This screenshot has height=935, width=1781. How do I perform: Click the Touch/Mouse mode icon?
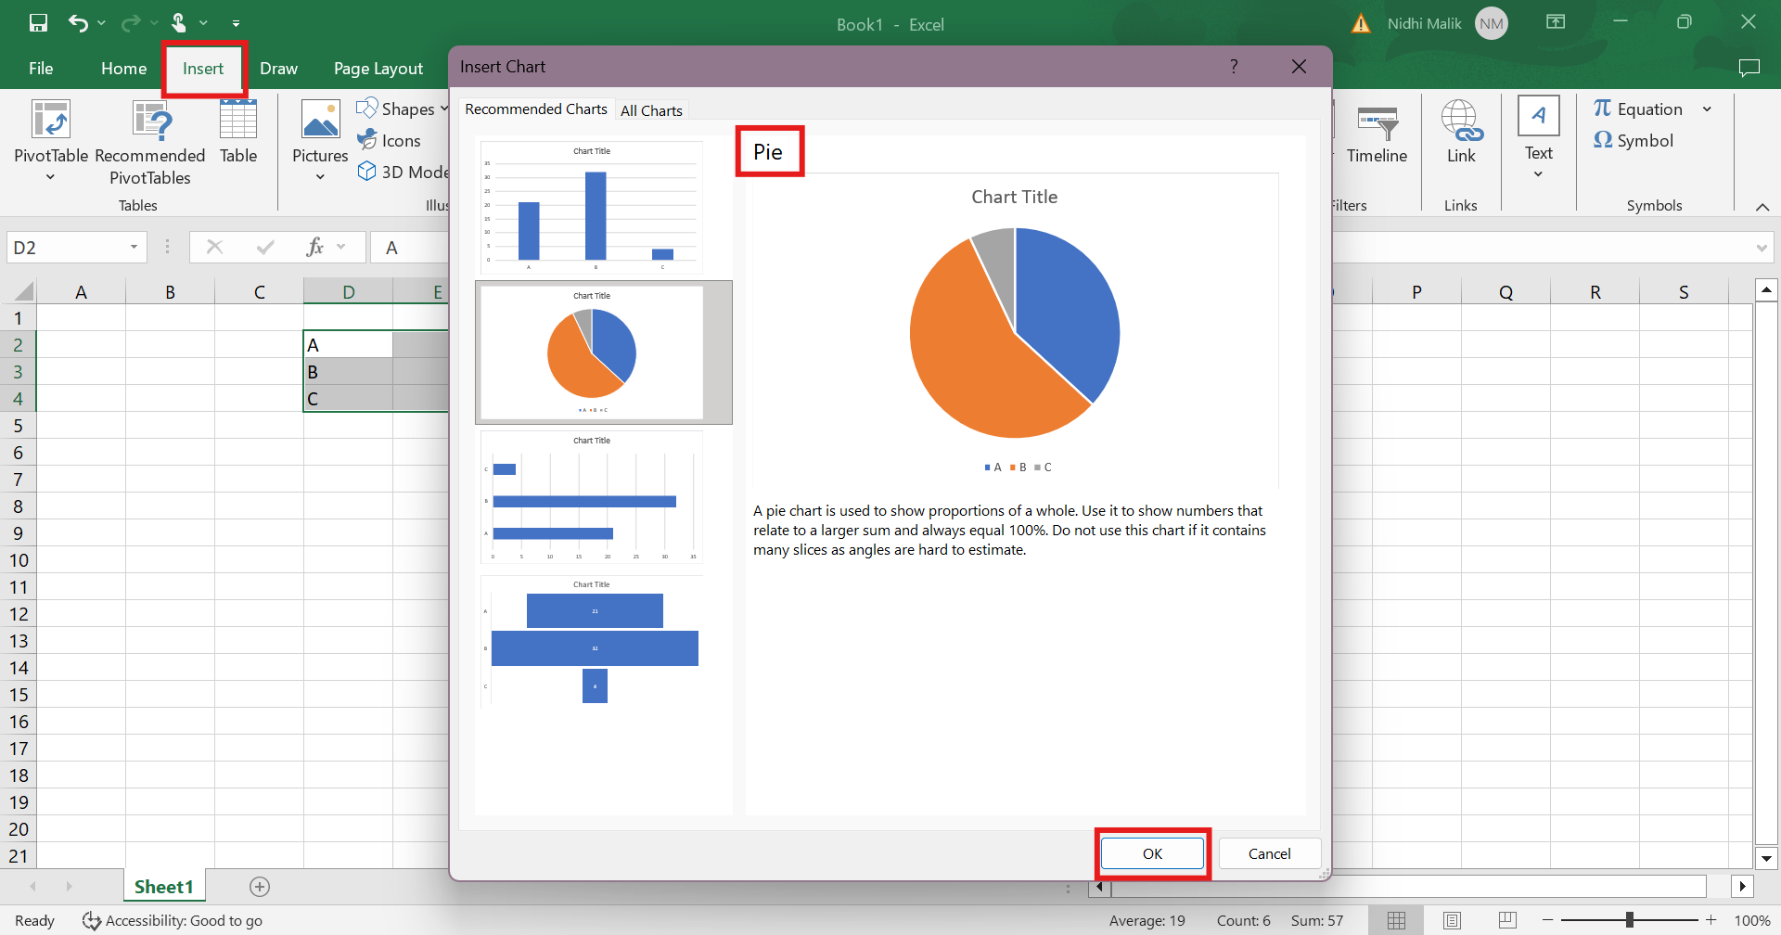tap(179, 23)
